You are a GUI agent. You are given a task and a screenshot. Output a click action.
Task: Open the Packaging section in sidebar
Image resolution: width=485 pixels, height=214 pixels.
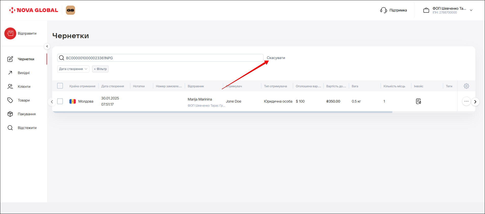click(x=26, y=114)
